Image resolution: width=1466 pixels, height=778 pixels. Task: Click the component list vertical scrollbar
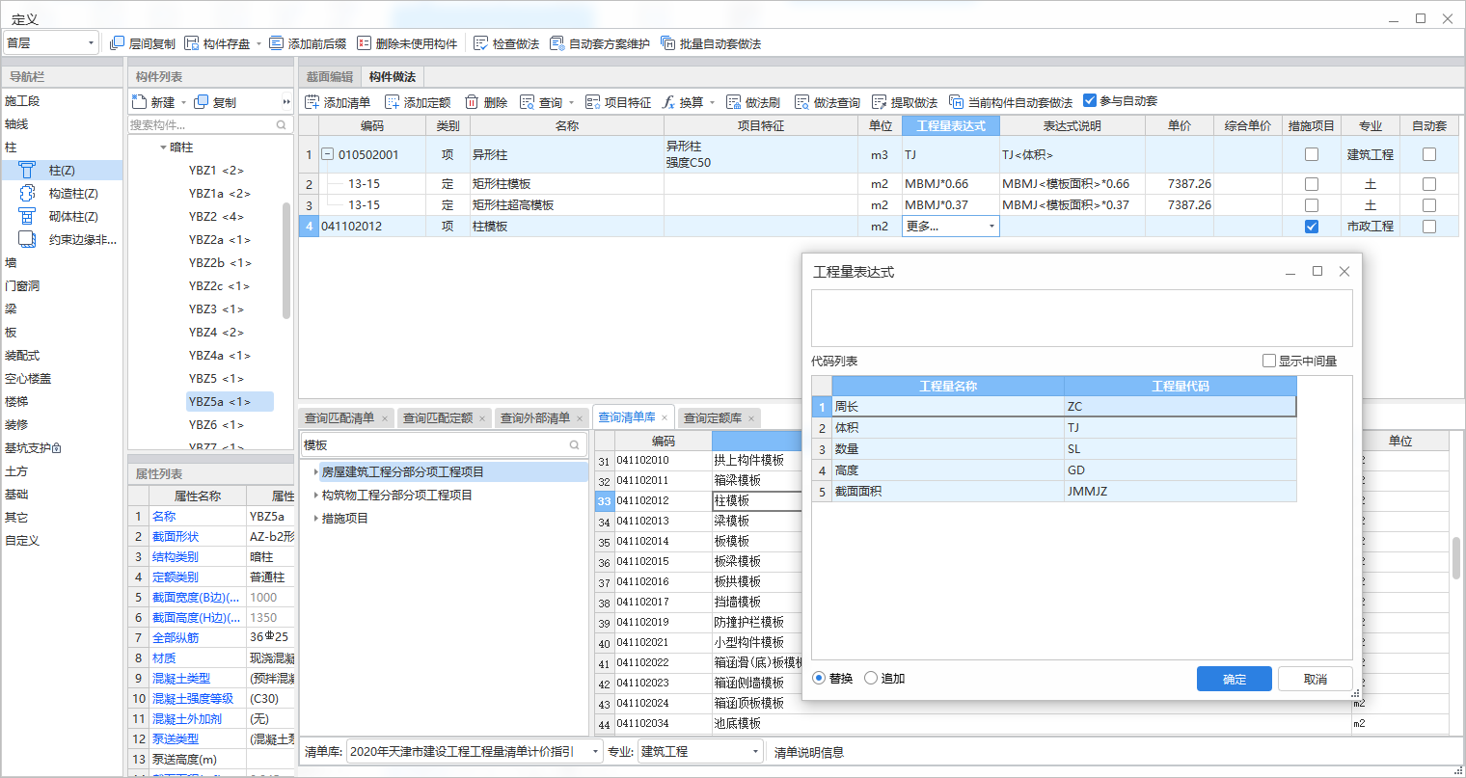286,260
